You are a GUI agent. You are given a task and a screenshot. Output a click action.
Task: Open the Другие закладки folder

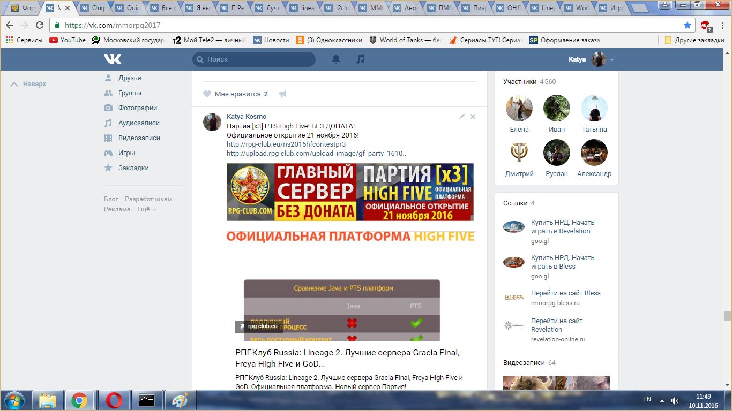[x=694, y=40]
